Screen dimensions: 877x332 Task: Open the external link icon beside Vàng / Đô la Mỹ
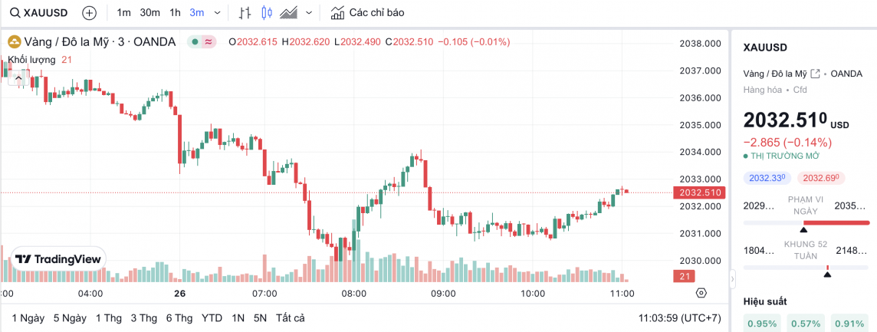point(815,74)
